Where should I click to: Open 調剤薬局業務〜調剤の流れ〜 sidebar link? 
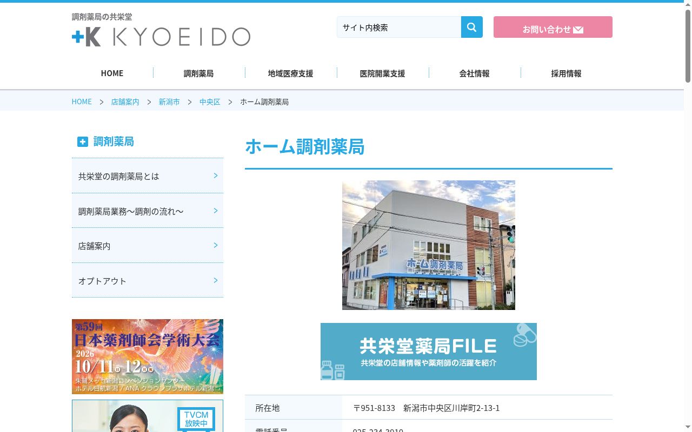[148, 211]
